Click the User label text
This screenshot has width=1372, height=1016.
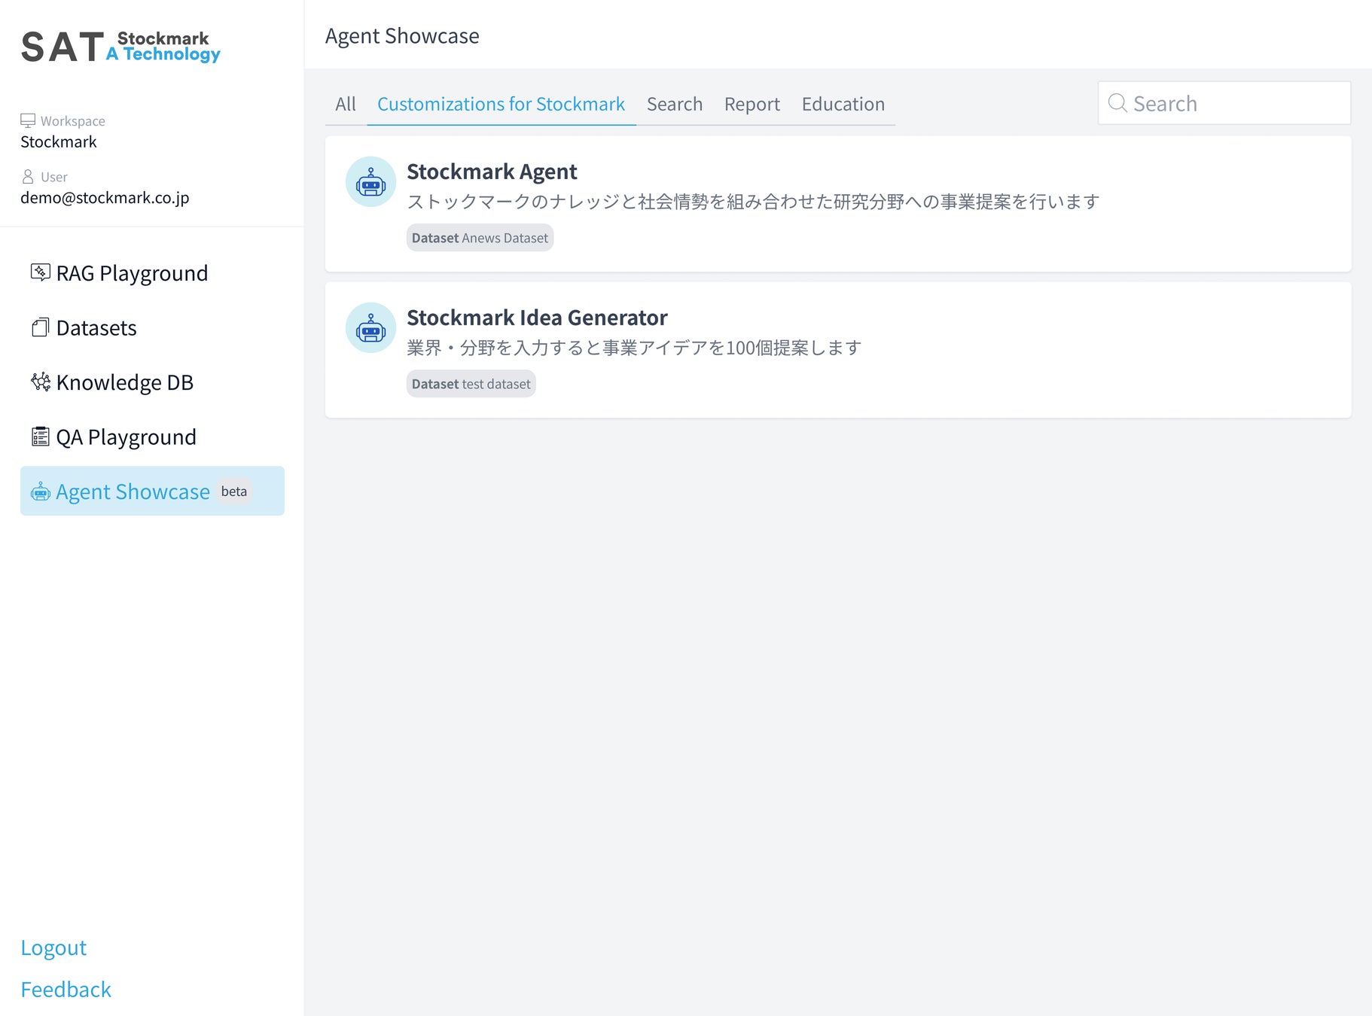54,177
